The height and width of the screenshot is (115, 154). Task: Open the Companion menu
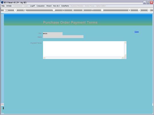click(x=41, y=6)
